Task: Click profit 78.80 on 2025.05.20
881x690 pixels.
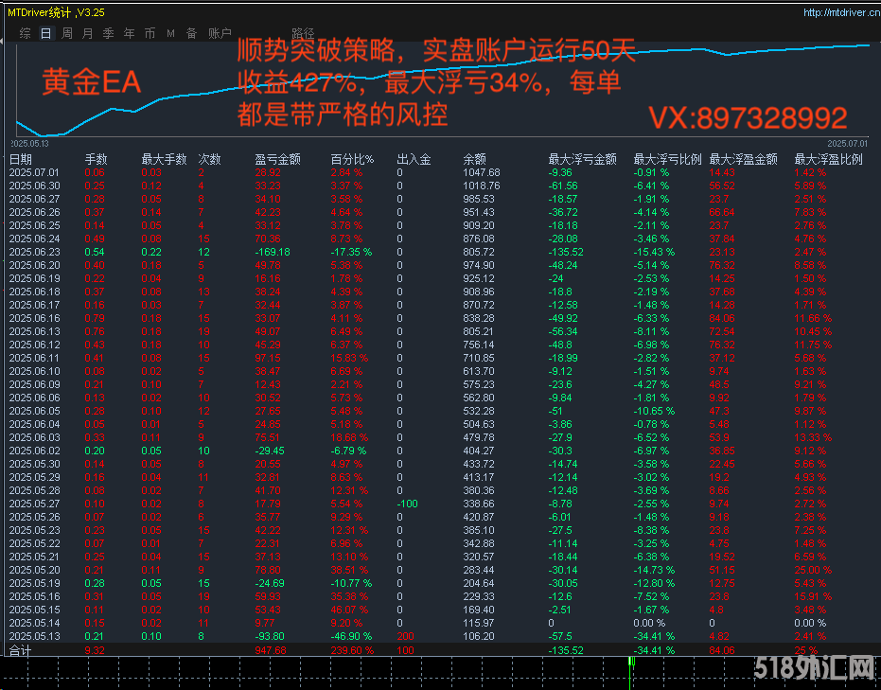Action: click(268, 571)
